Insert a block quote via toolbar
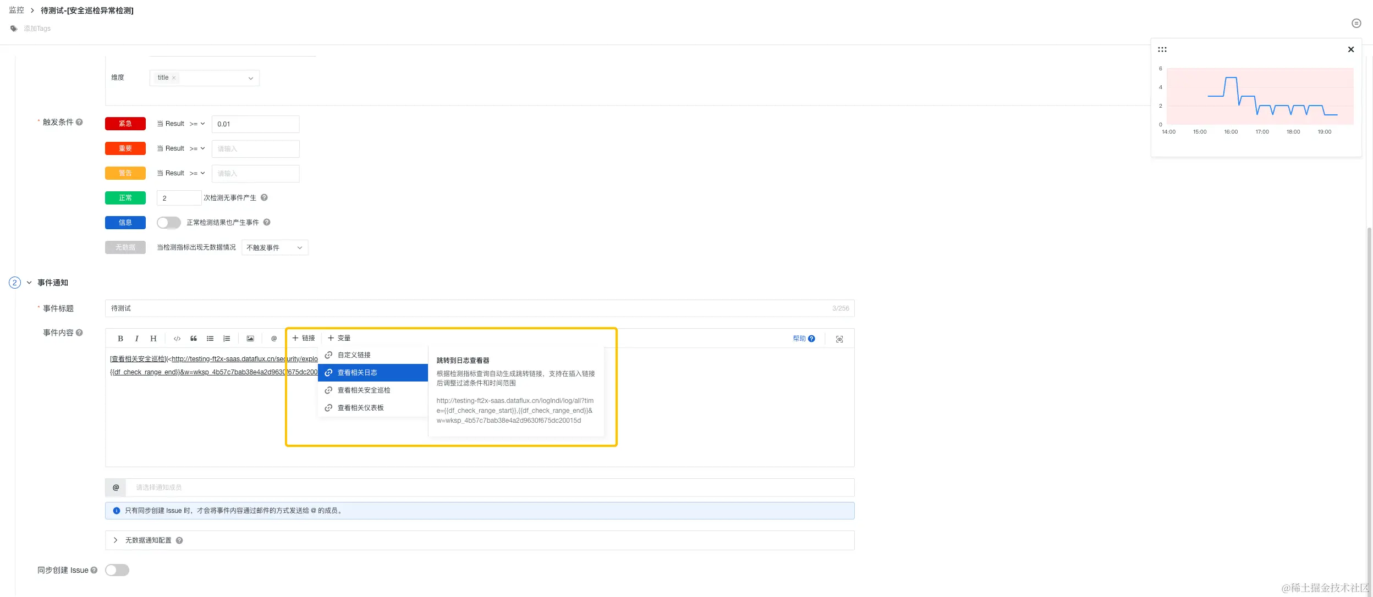The height and width of the screenshot is (597, 1373). click(194, 339)
